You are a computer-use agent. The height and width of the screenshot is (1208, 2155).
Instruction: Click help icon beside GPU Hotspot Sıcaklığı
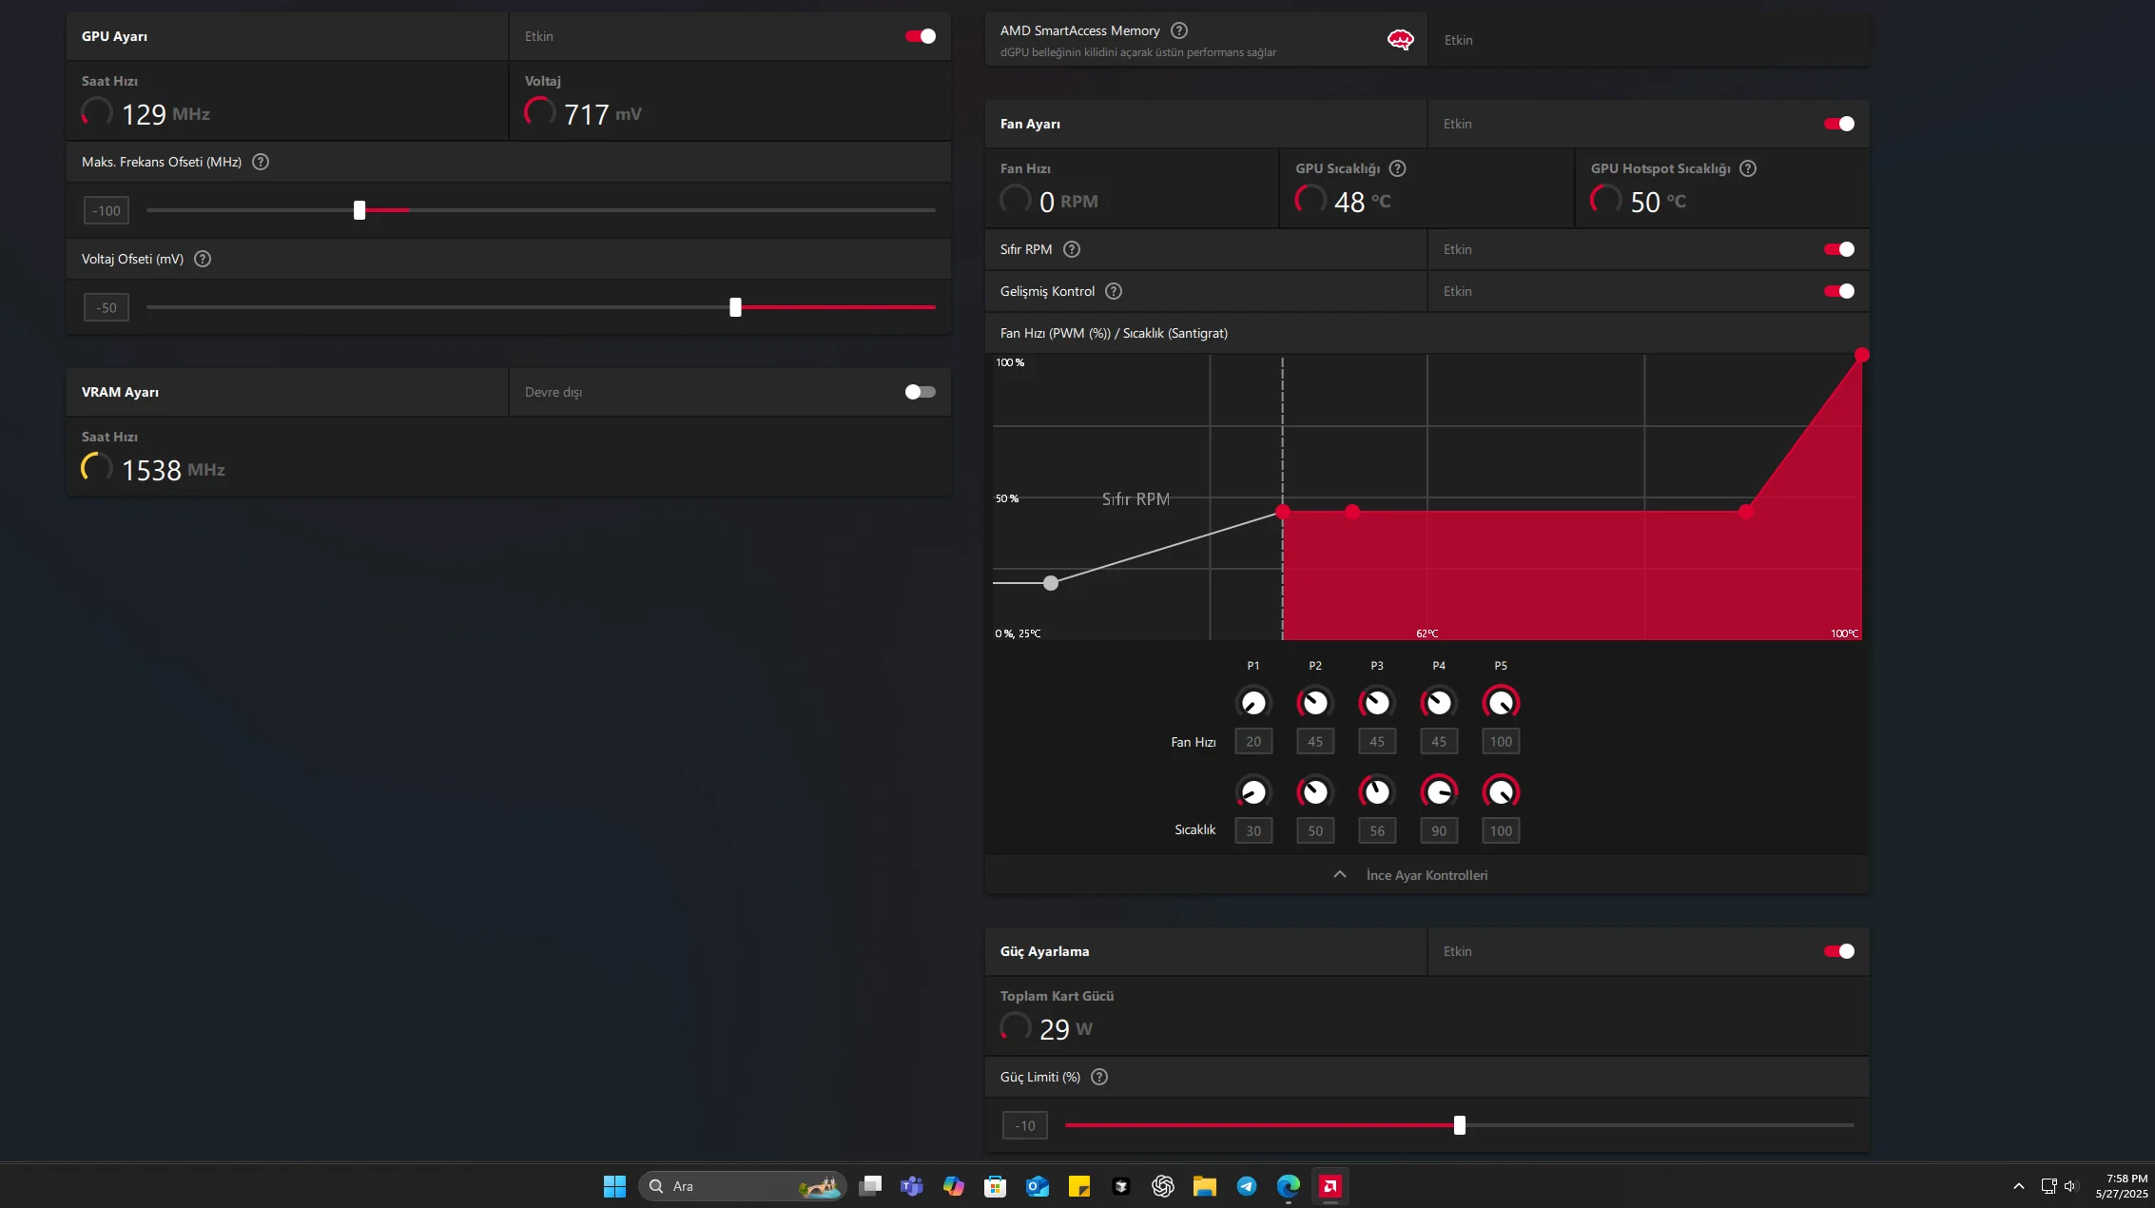(x=1748, y=168)
